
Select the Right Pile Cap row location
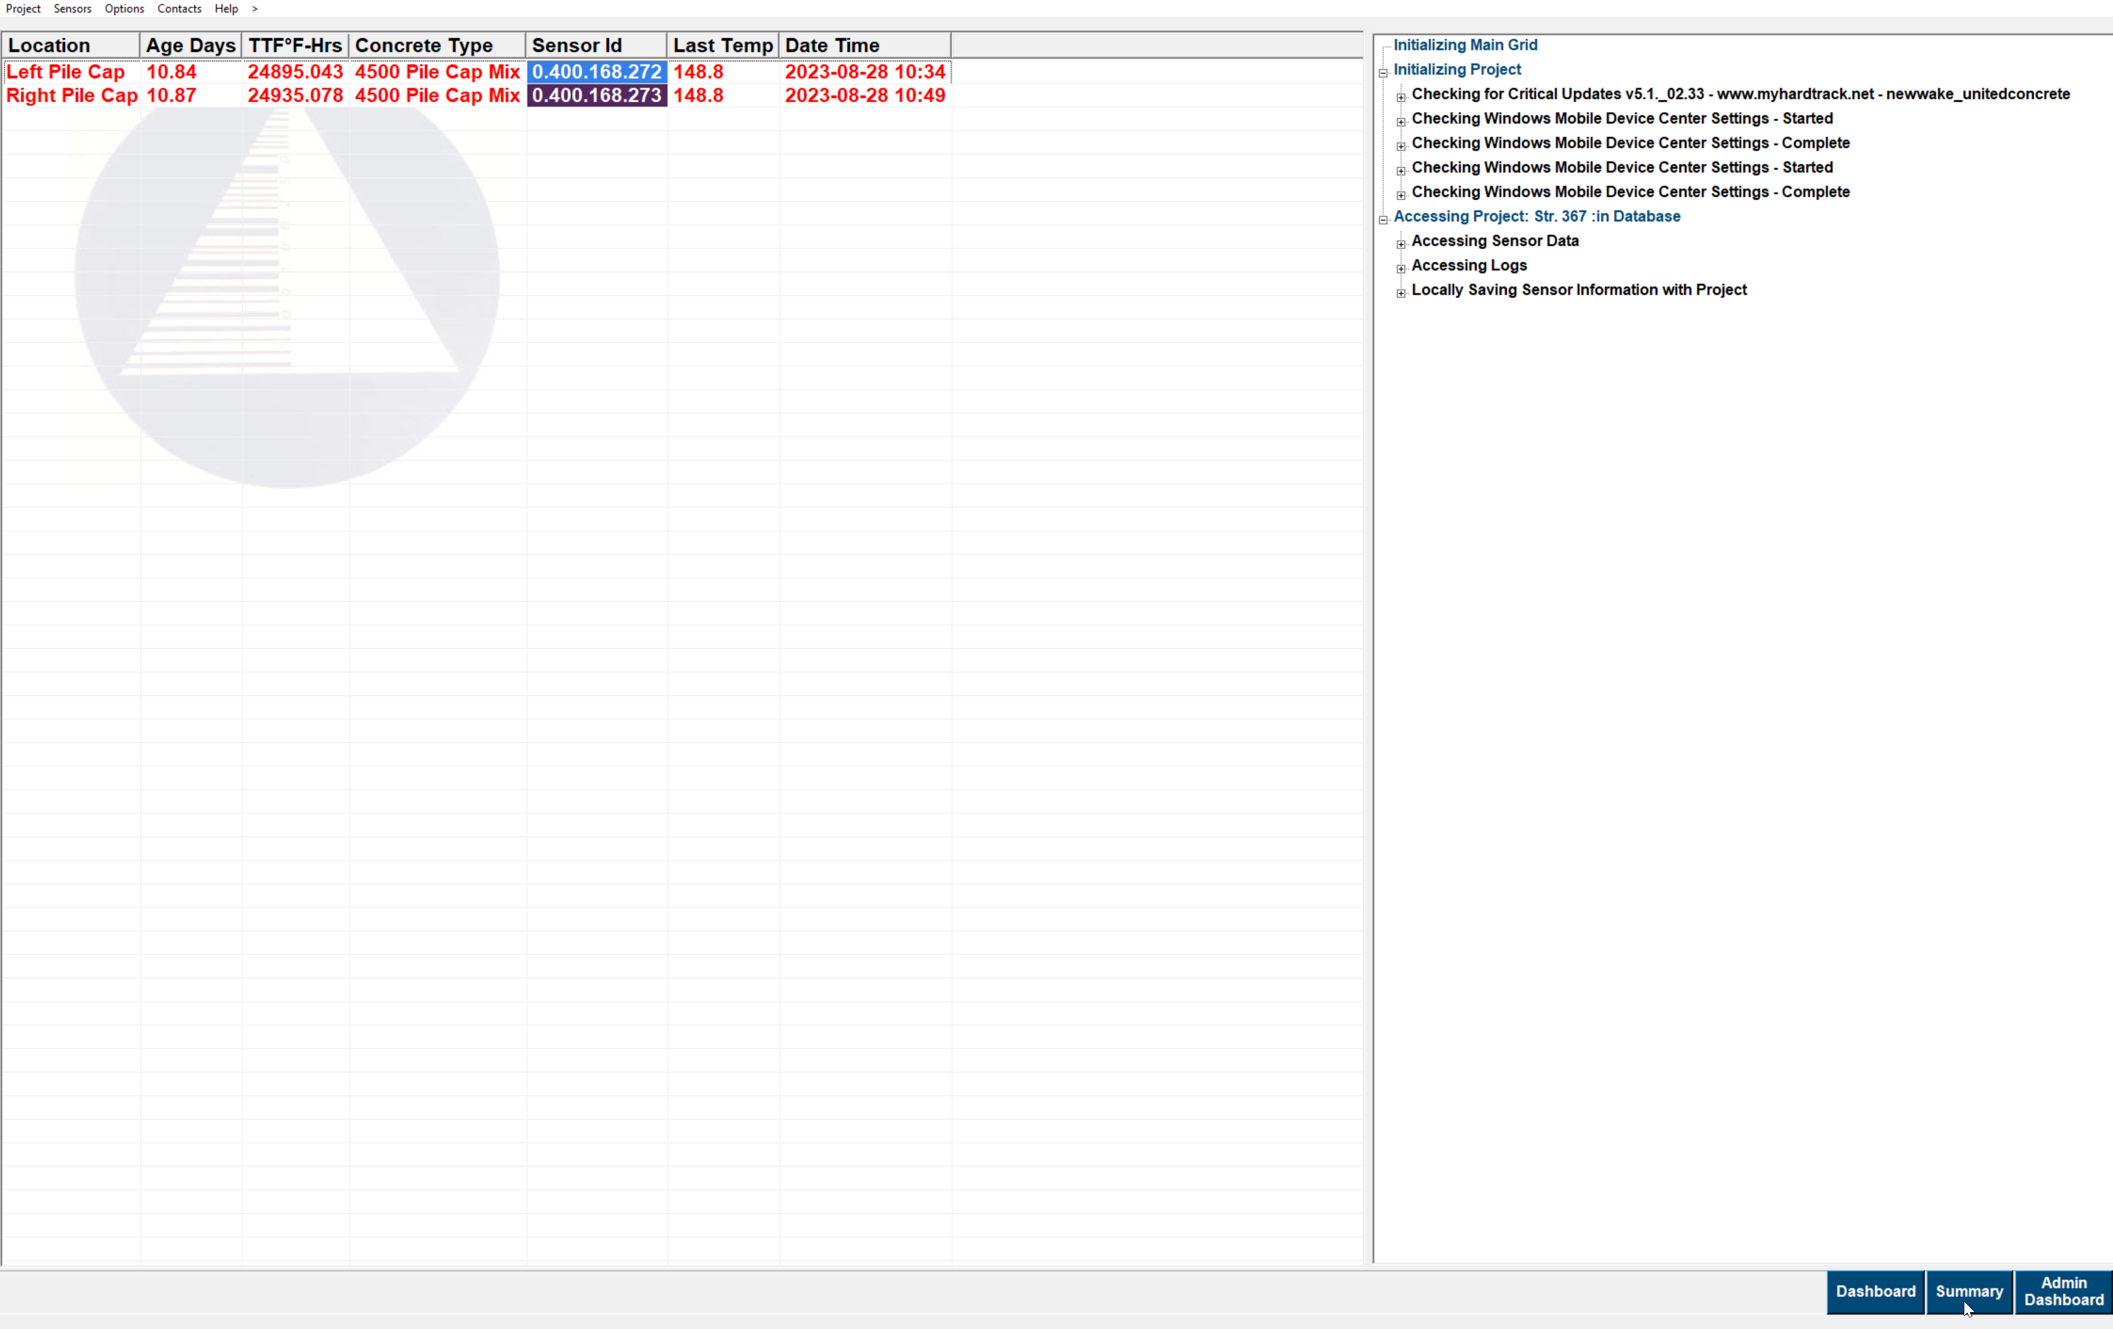pos(71,95)
